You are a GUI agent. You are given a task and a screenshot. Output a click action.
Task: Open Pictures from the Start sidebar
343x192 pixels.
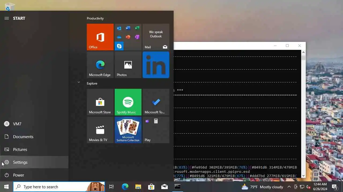(34, 149)
